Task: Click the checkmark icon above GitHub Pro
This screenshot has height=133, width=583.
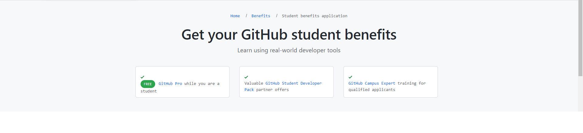Action: pos(142,77)
